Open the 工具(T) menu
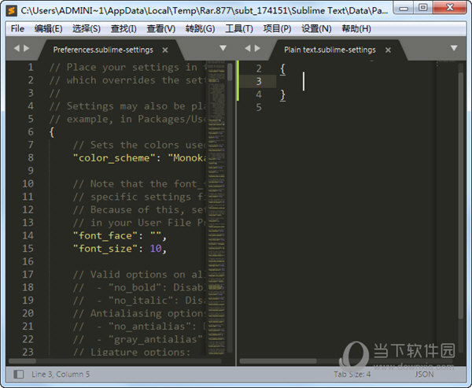 click(x=239, y=28)
